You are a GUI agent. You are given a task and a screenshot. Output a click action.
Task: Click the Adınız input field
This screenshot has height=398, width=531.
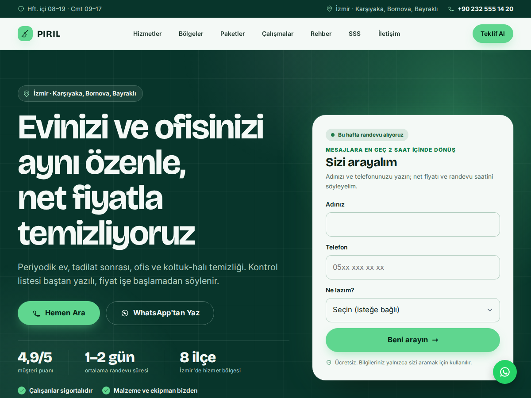(413, 224)
